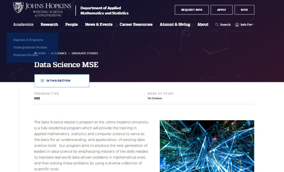Click the In This Section hamburger icon
The width and height of the screenshot is (284, 172).
pos(42,81)
